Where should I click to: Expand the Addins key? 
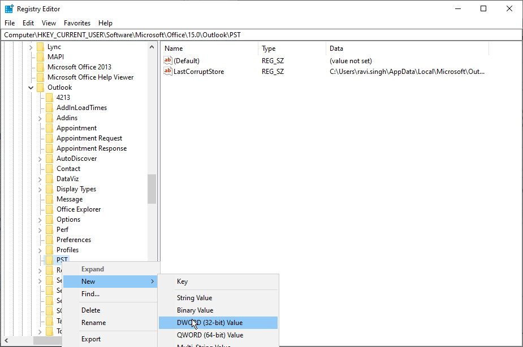(40, 118)
